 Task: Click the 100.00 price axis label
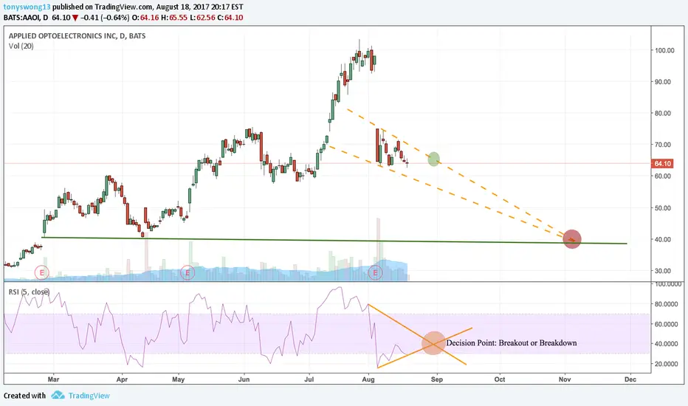point(664,50)
